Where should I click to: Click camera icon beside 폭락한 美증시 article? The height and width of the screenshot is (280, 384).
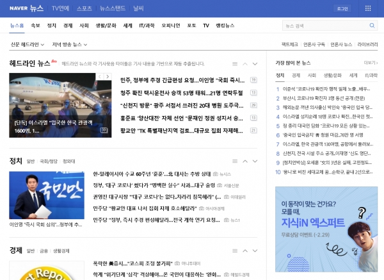click(177, 263)
